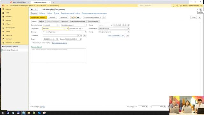
Task: Expand the Вид dropdown showing Основной
Action: click(x=59, y=25)
